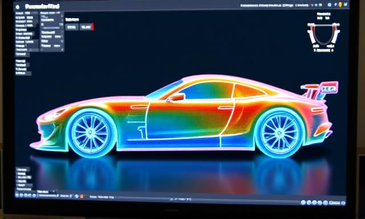This screenshot has height=219, width=365.
Task: Click the home icon beside the app title
Action: [x=18, y=7]
